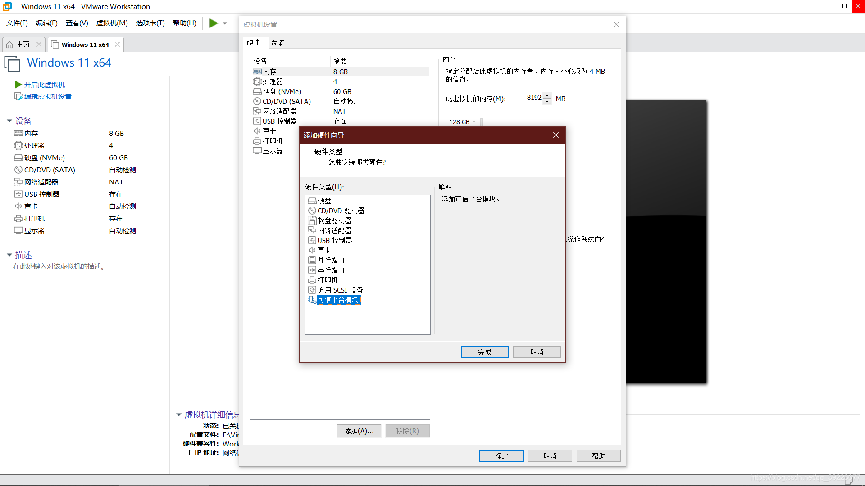Open 虚拟机(M) menu

[x=112, y=23]
